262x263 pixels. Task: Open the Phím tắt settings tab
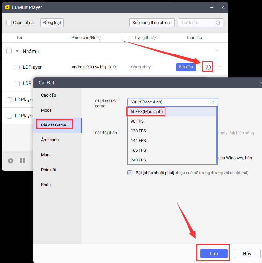pyautogui.click(x=57, y=170)
